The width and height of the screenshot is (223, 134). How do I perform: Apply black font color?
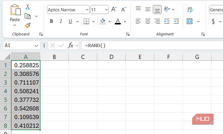point(118,21)
